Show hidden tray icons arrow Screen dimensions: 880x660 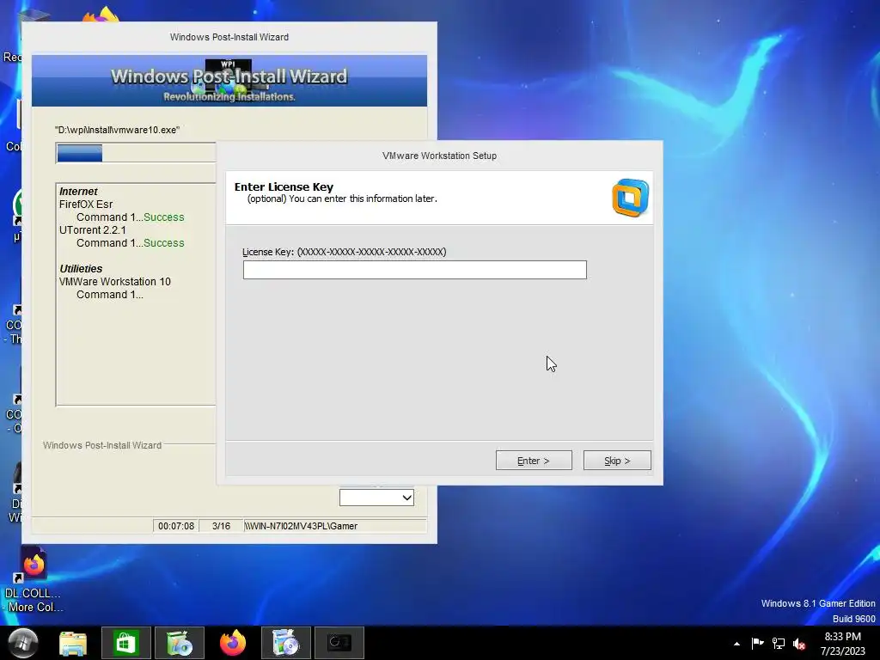tap(736, 644)
